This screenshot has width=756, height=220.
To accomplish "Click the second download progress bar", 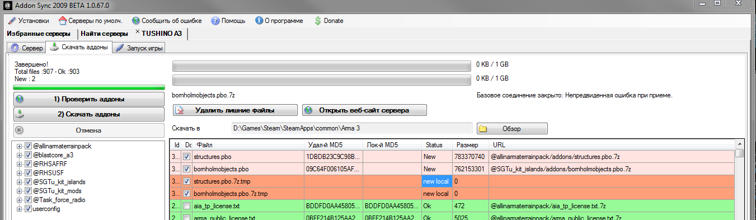I will point(321,80).
